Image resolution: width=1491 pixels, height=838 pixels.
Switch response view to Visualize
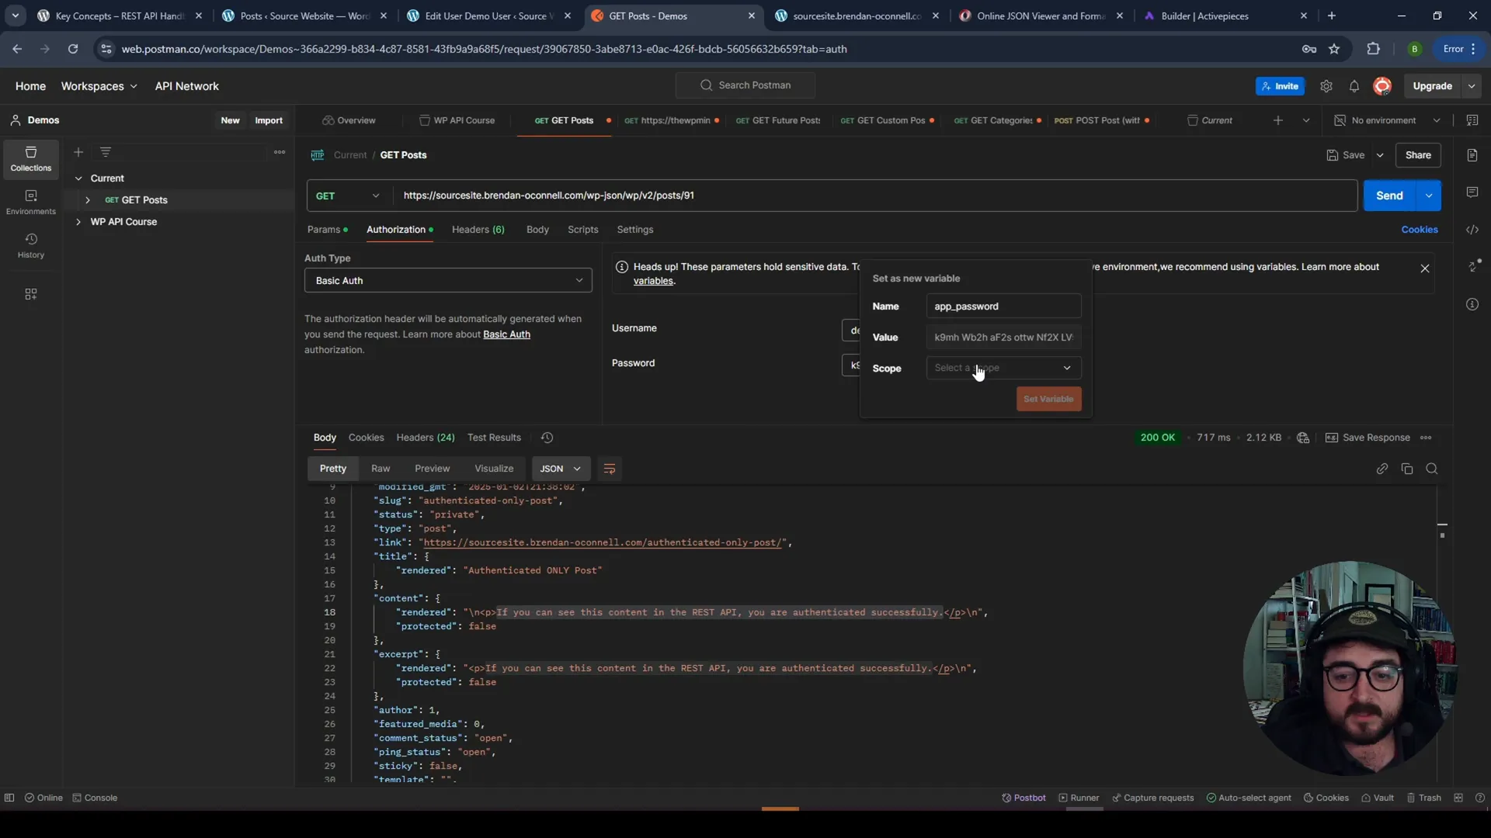494,469
